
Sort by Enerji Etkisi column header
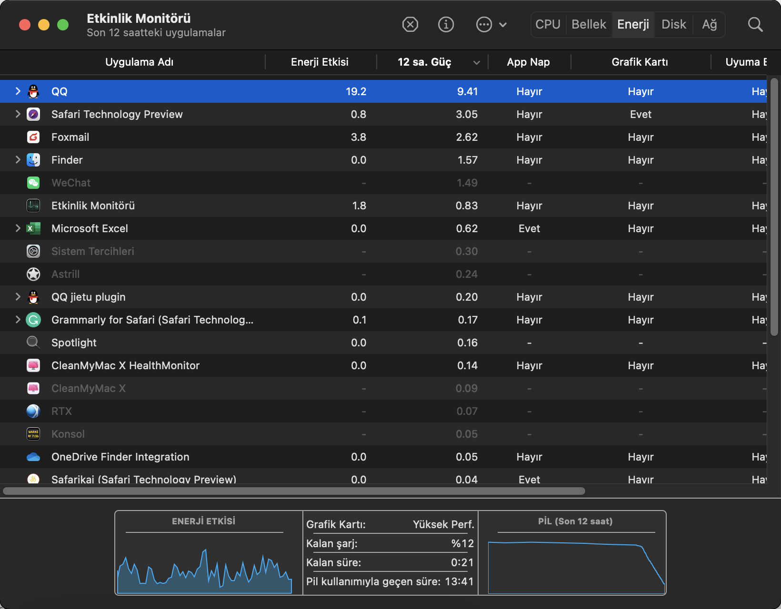pyautogui.click(x=320, y=62)
